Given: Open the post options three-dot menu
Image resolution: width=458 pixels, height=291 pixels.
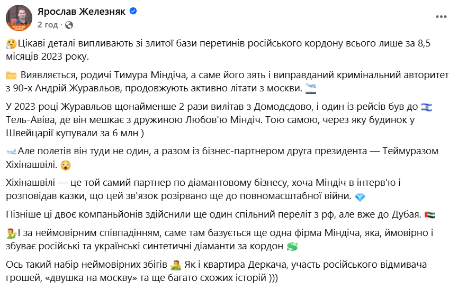Looking at the screenshot, I should [x=441, y=17].
